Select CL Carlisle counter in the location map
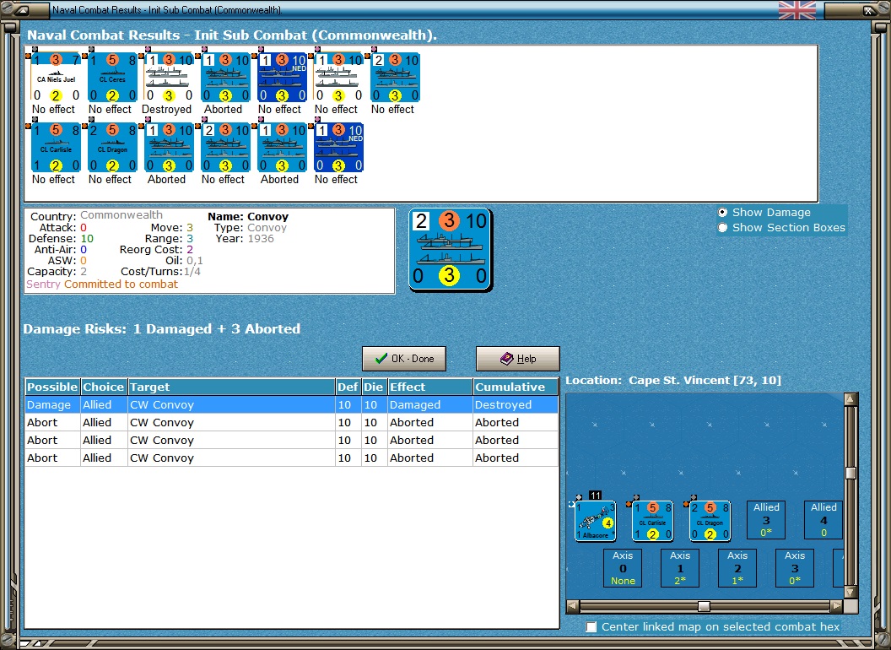 click(652, 520)
